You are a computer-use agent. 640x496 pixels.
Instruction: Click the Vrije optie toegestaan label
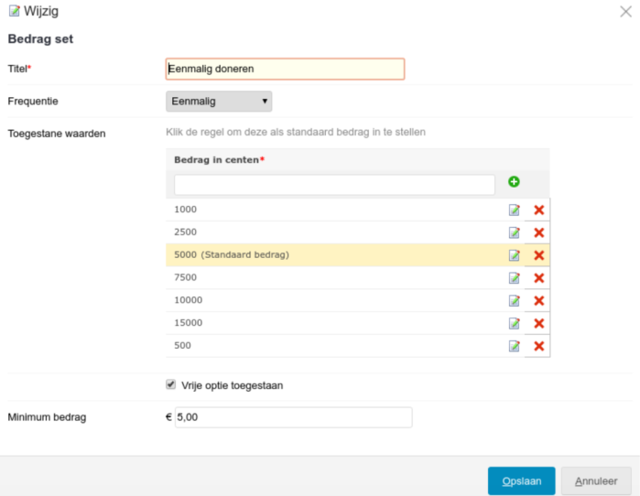[232, 385]
